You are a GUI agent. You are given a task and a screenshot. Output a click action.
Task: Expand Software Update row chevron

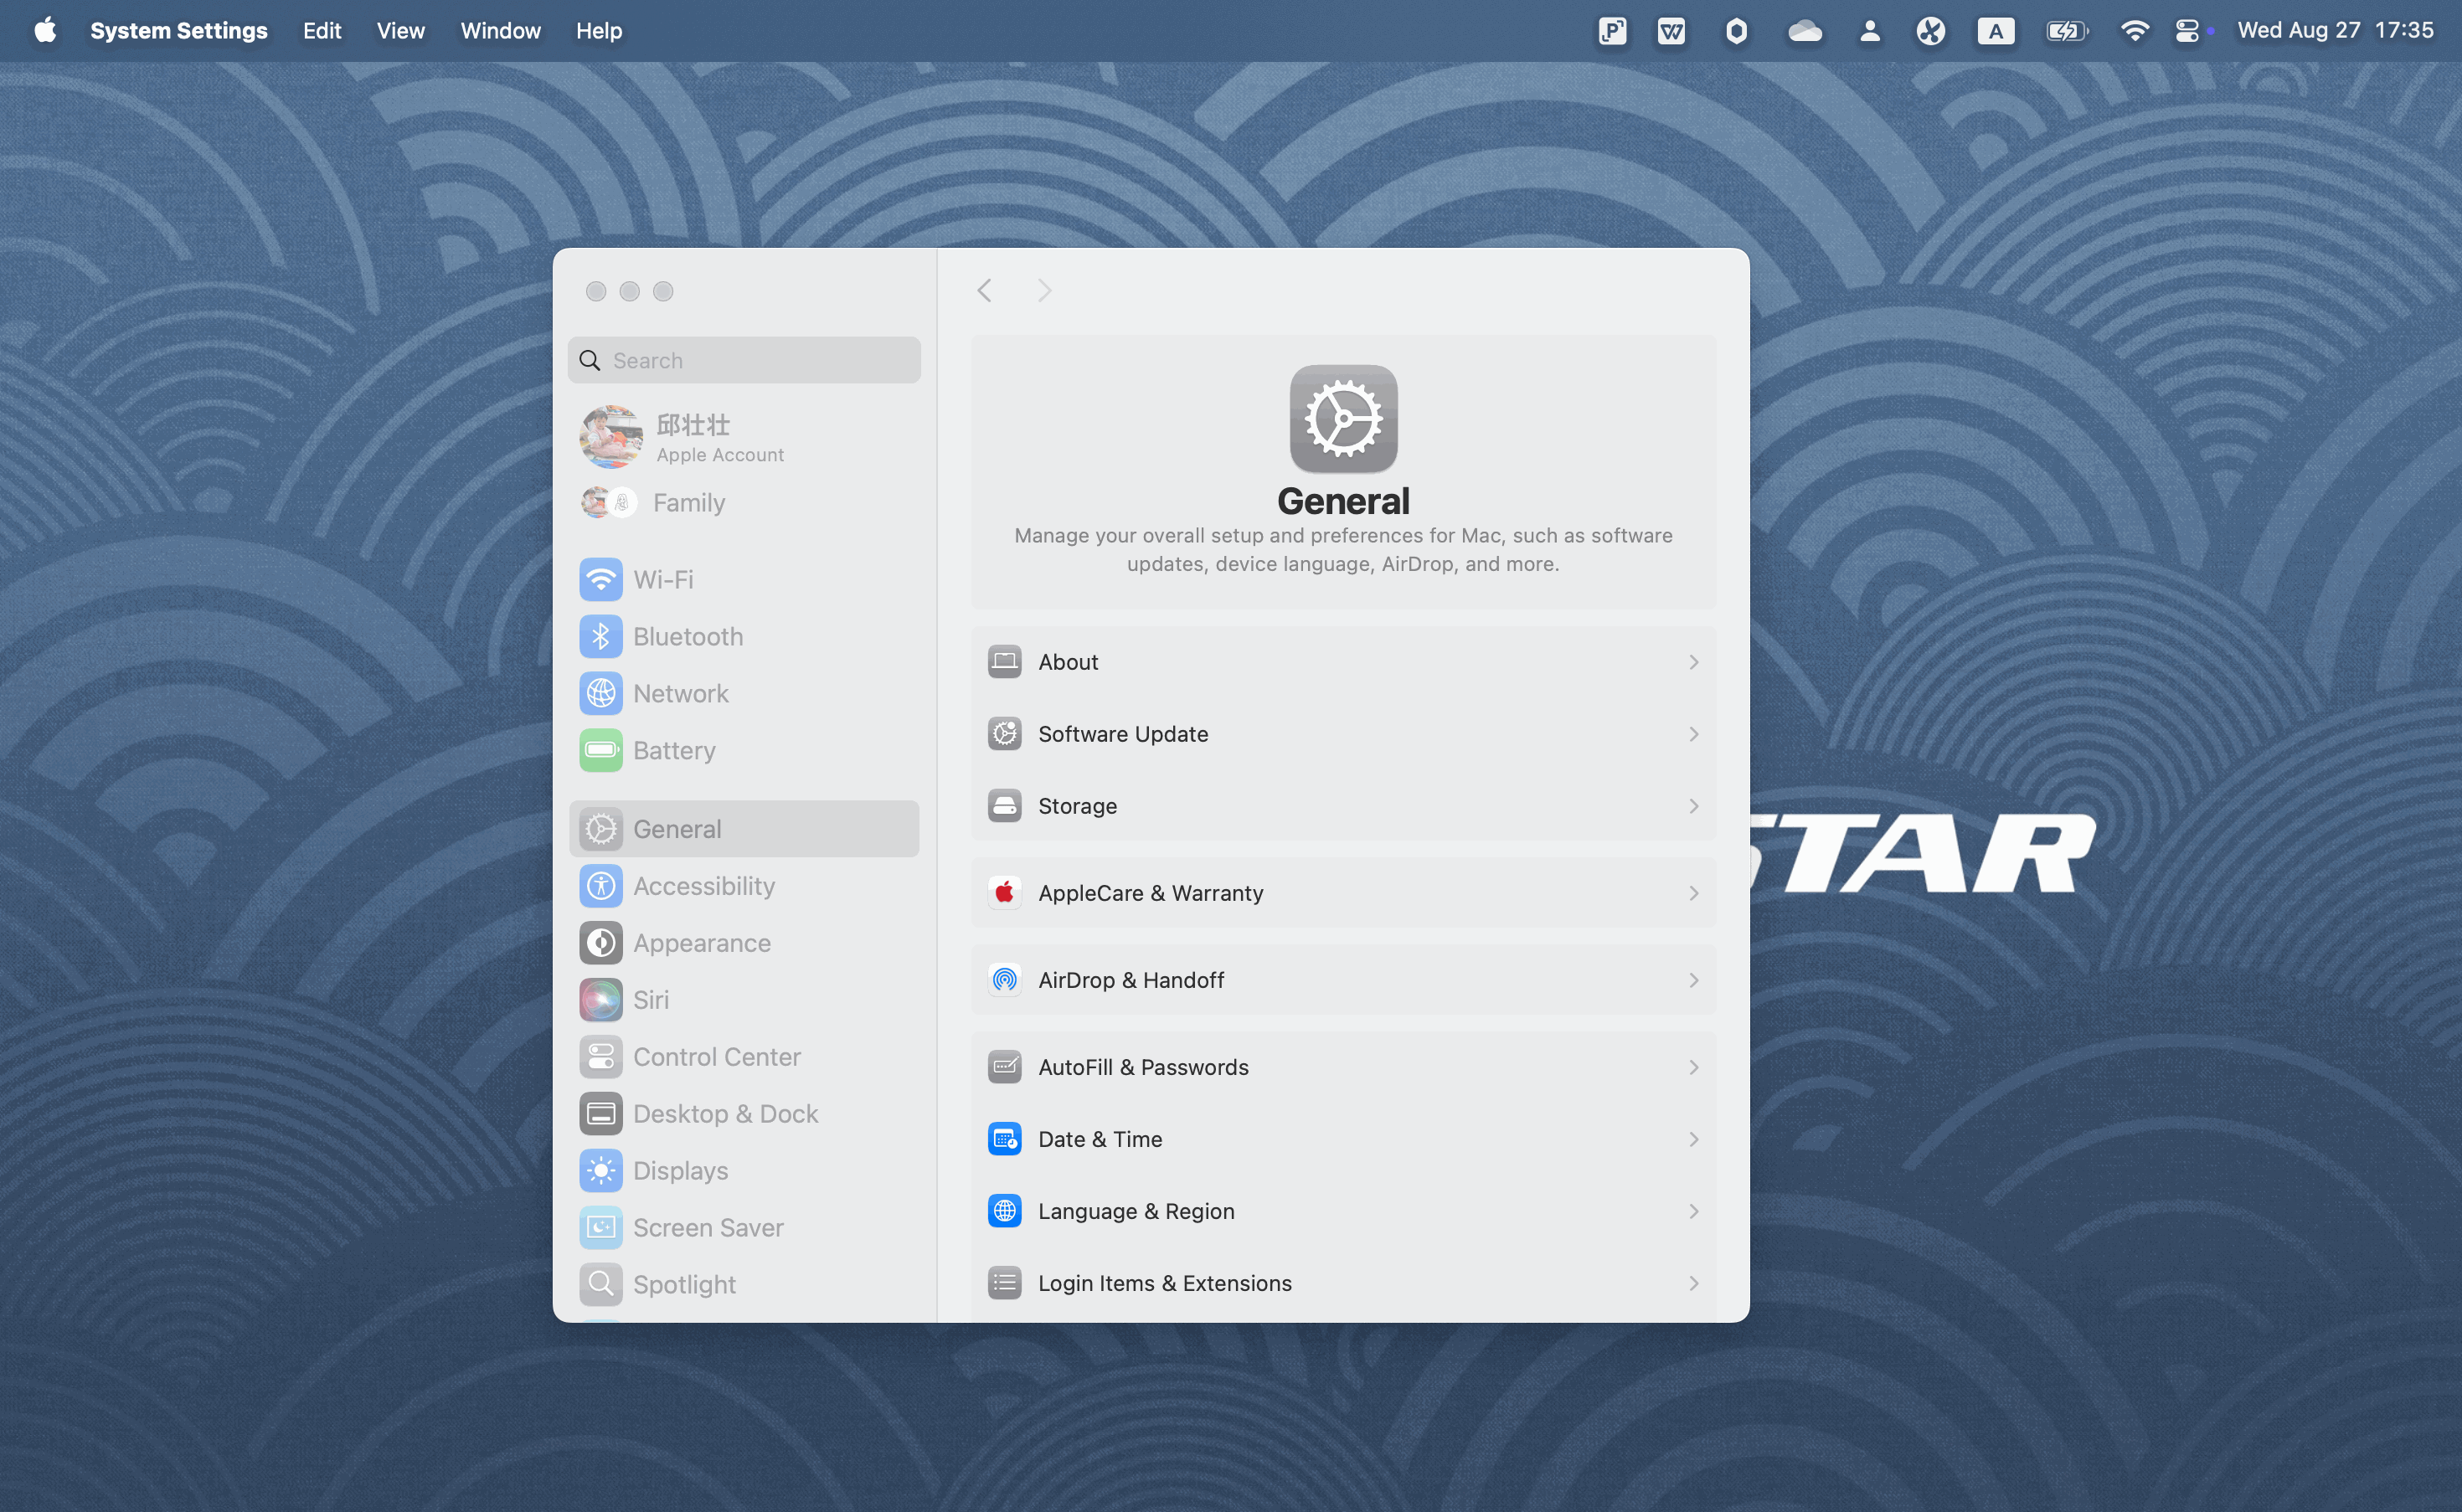[1694, 733]
